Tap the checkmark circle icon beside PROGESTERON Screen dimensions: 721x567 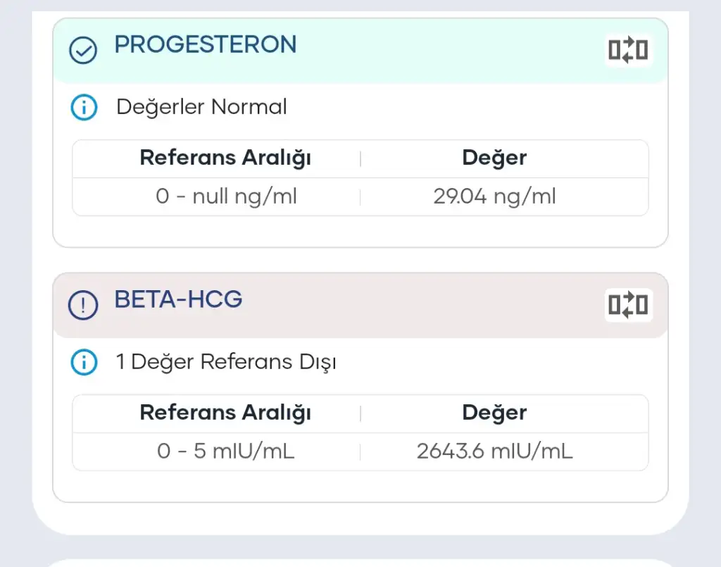[83, 51]
